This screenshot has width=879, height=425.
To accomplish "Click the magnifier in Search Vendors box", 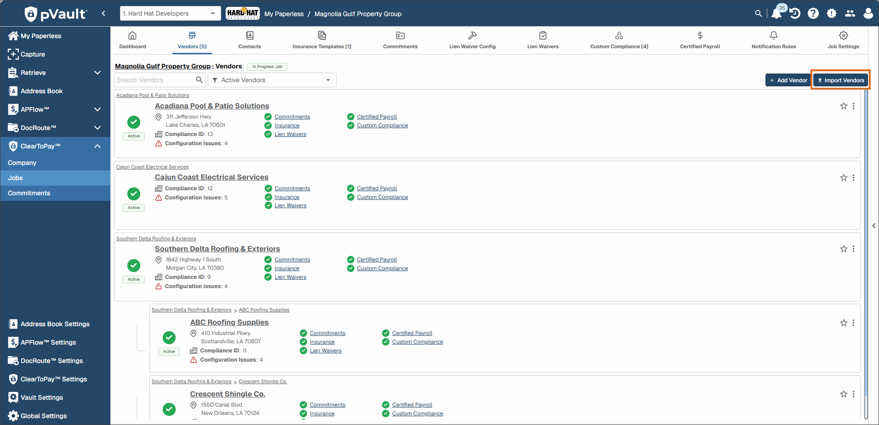I will click(x=199, y=80).
